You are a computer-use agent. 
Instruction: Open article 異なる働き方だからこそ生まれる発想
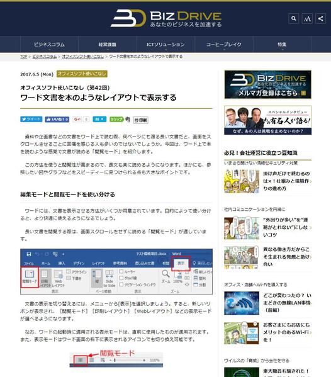point(286,257)
